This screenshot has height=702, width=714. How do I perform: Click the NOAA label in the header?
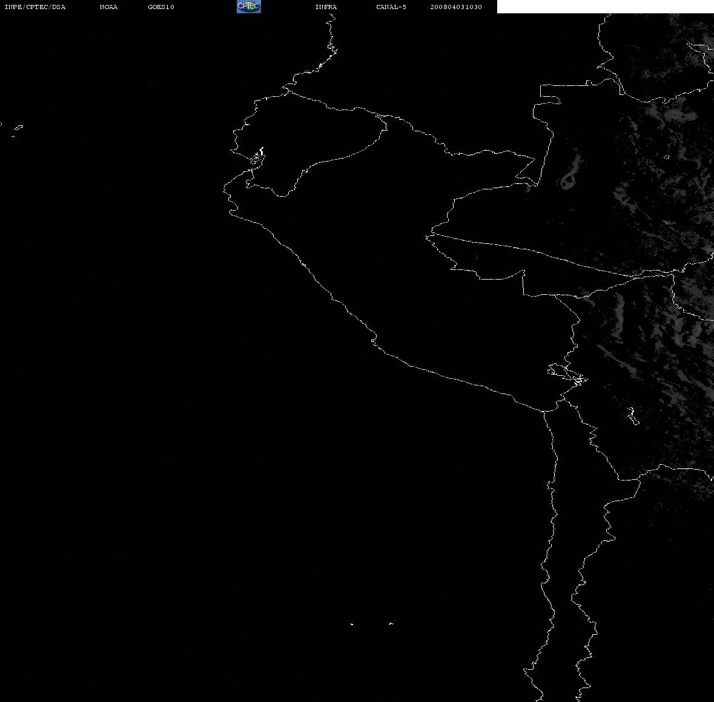(x=108, y=7)
